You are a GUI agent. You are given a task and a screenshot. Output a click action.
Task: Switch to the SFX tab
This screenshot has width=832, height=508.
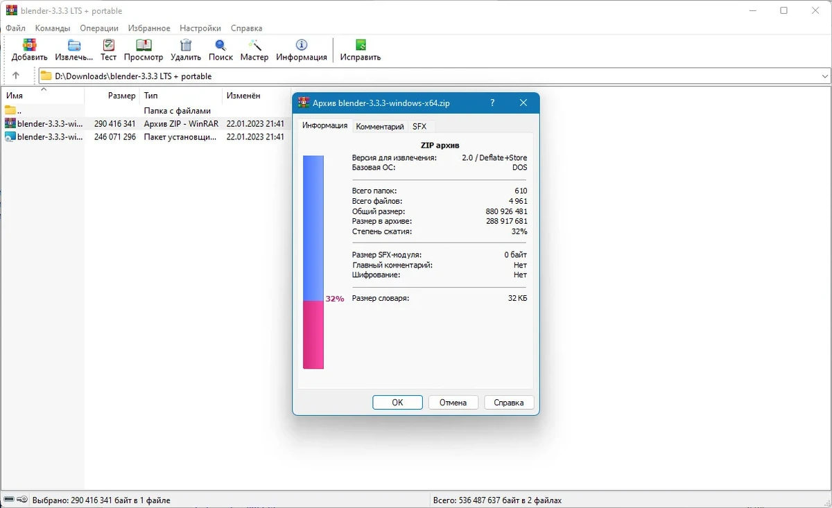coord(419,127)
